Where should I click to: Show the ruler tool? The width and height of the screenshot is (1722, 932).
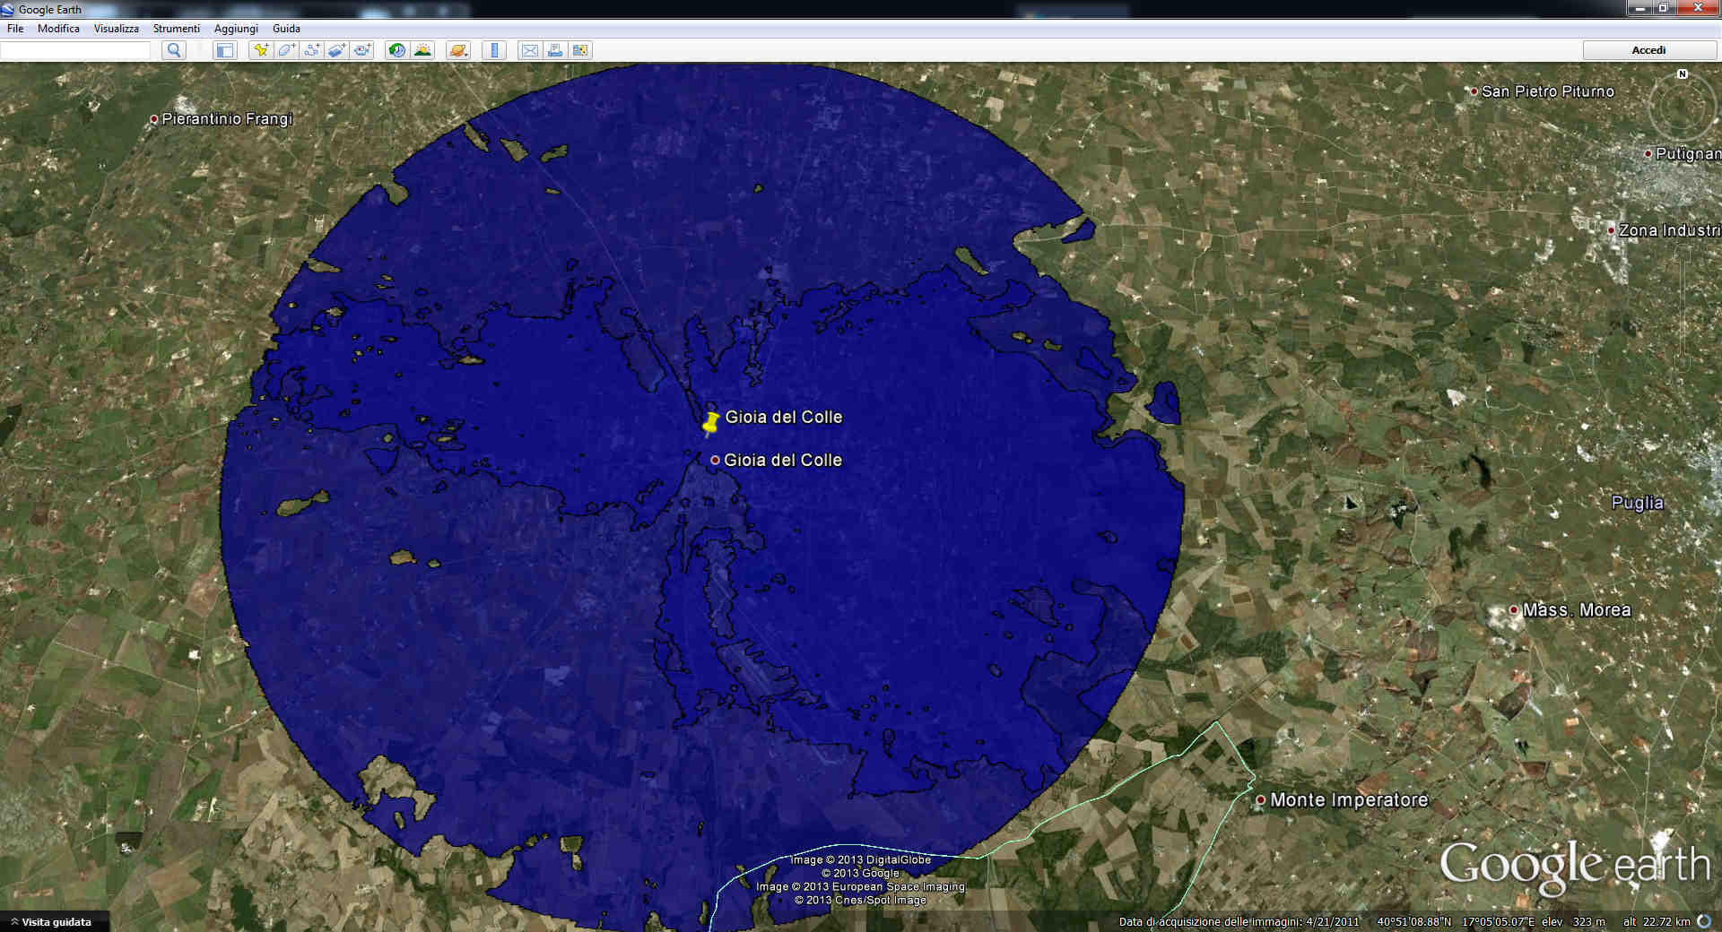(x=494, y=50)
